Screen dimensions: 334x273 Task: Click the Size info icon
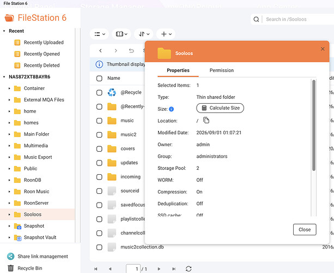tap(171, 109)
